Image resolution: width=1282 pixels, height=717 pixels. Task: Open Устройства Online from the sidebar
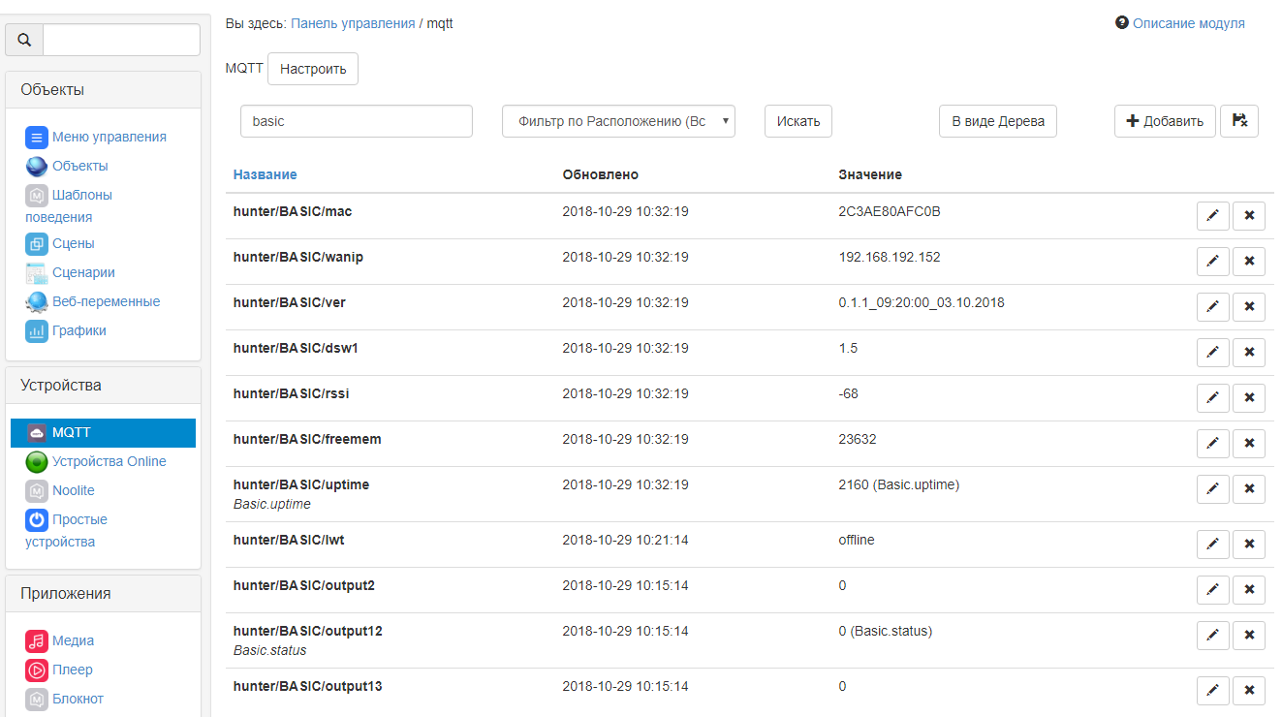[109, 461]
